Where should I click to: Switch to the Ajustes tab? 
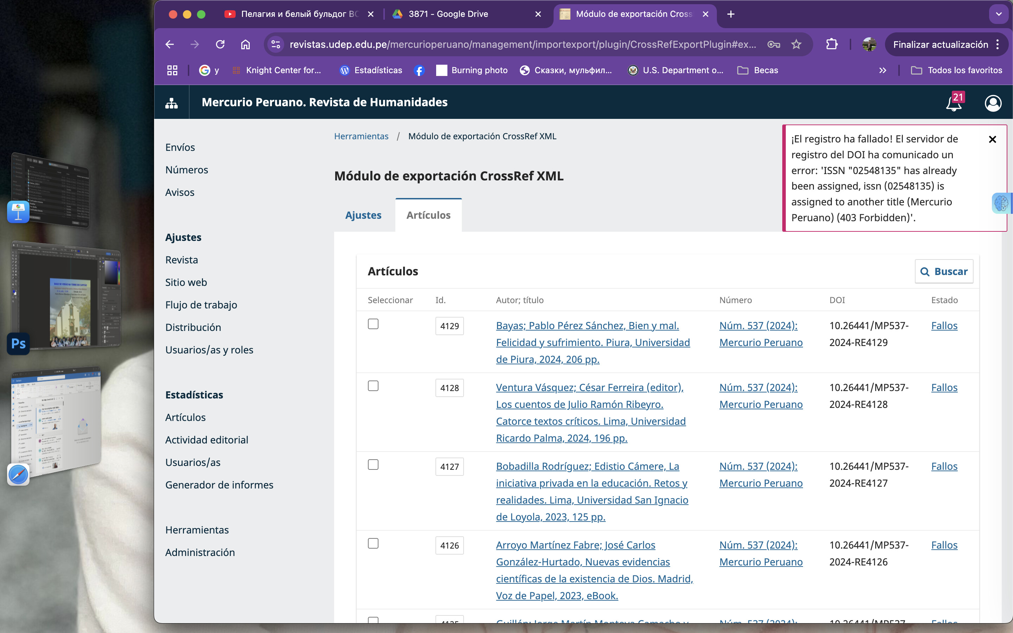[363, 215]
